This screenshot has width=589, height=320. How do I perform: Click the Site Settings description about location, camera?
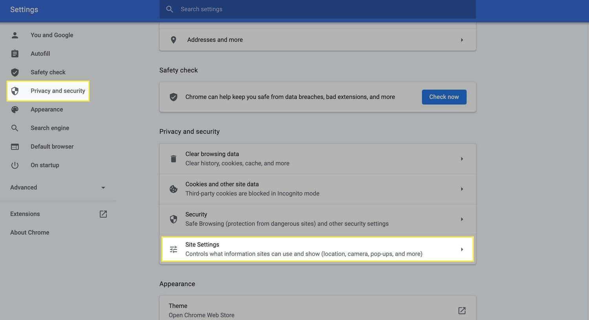[x=304, y=254]
